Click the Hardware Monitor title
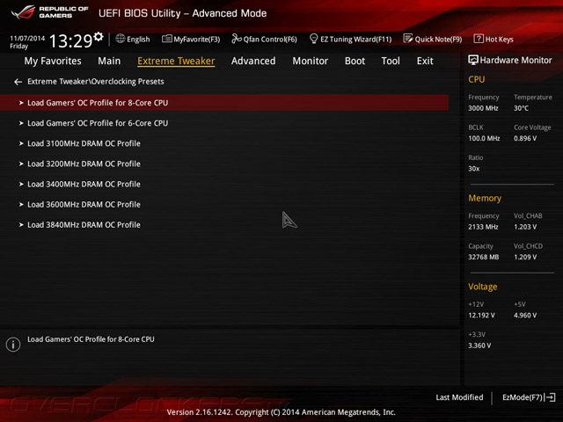This screenshot has height=422, width=563. pos(516,61)
